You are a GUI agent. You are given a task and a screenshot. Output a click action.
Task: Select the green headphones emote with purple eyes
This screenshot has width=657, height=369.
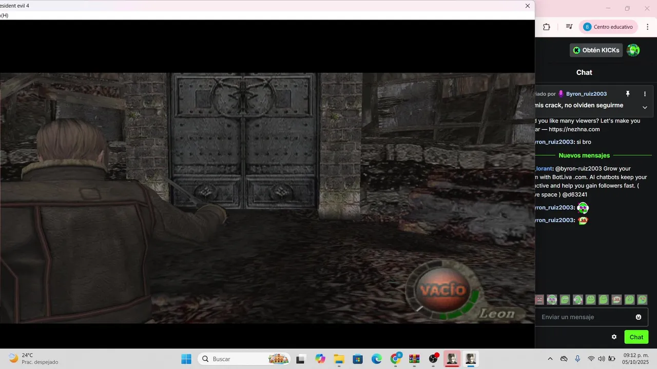click(x=552, y=299)
